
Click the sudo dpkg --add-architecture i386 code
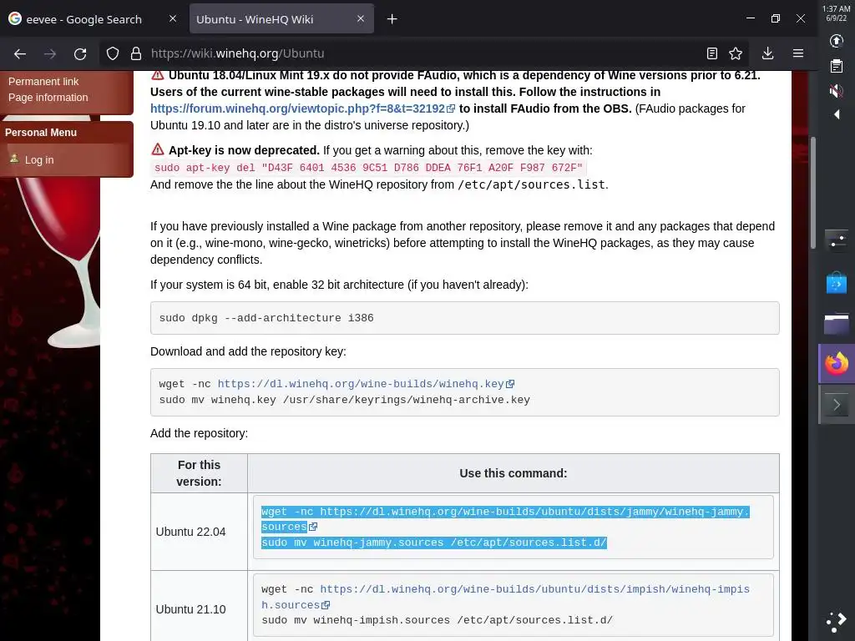click(266, 318)
